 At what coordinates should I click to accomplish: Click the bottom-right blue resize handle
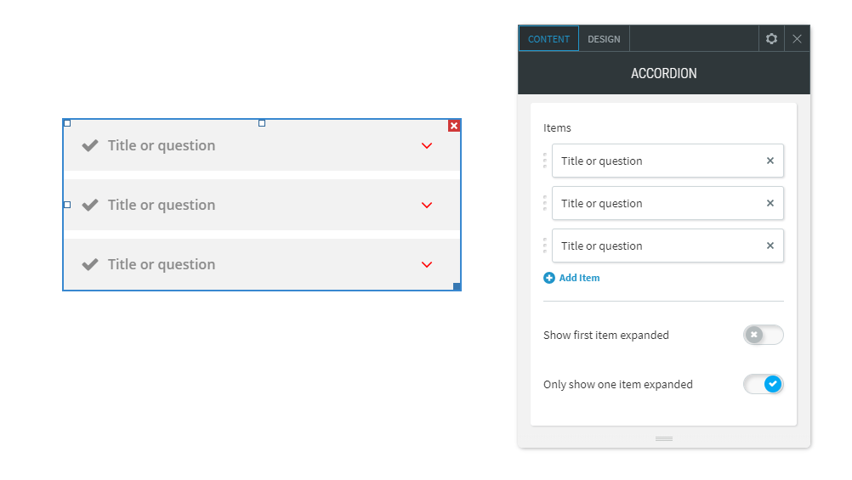(x=457, y=286)
